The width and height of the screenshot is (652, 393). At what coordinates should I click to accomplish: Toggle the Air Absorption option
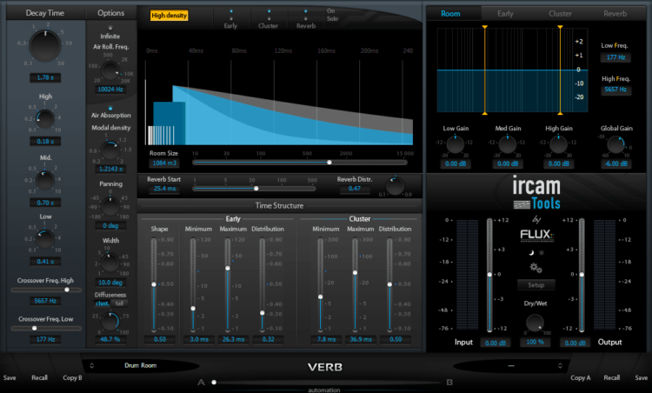(x=110, y=108)
